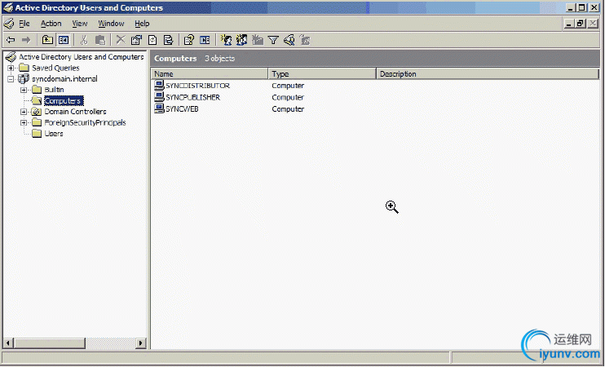Expand the Saved Queries node

coord(11,68)
